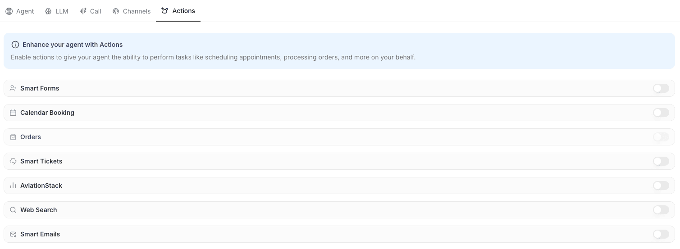Click the info icon in the banner
This screenshot has height=249, width=680.
tap(15, 45)
